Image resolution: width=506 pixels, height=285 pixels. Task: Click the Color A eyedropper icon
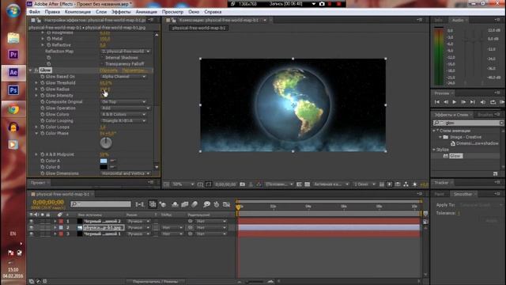pyautogui.click(x=113, y=161)
